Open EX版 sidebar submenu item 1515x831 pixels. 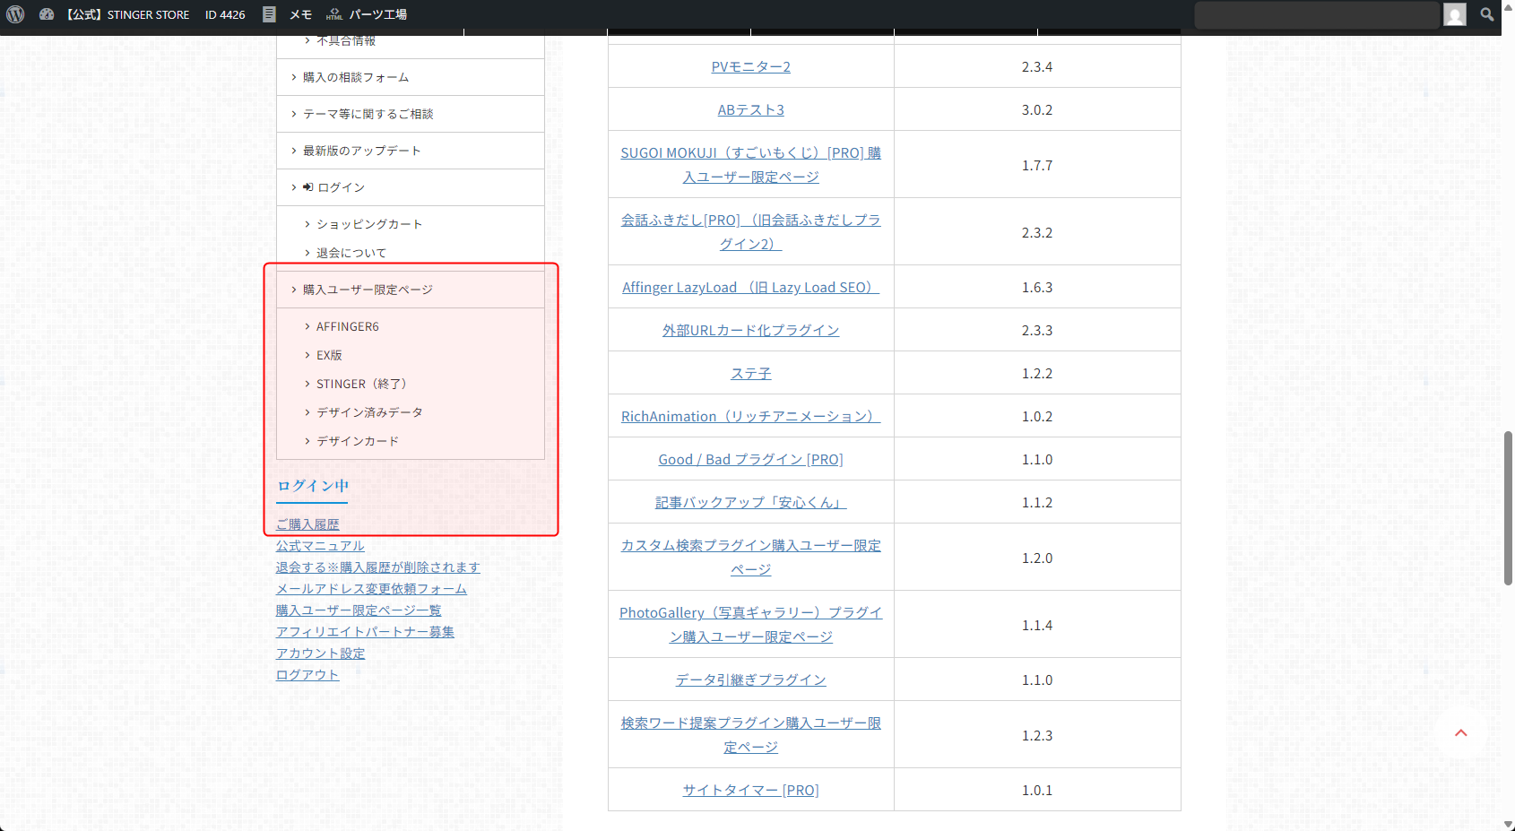(329, 355)
